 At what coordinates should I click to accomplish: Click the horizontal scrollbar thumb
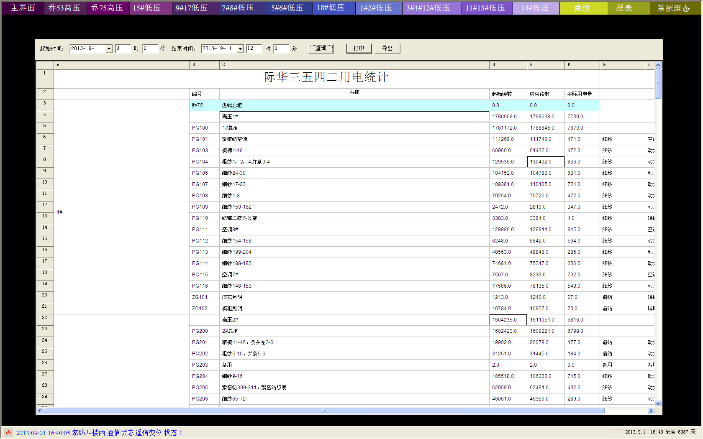point(324,411)
